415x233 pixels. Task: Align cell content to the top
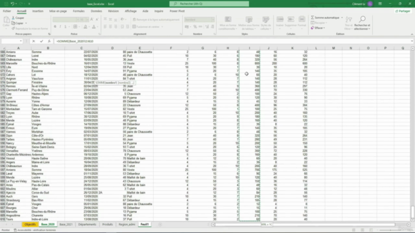tap(105, 19)
